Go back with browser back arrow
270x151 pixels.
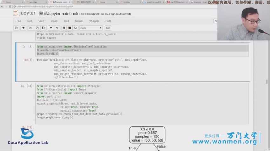point(2,7)
